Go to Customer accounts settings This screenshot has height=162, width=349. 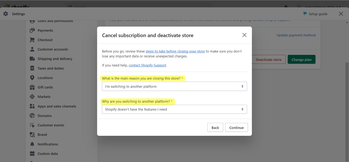click(53, 49)
